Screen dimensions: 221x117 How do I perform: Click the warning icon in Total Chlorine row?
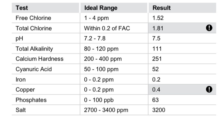pyautogui.click(x=209, y=28)
